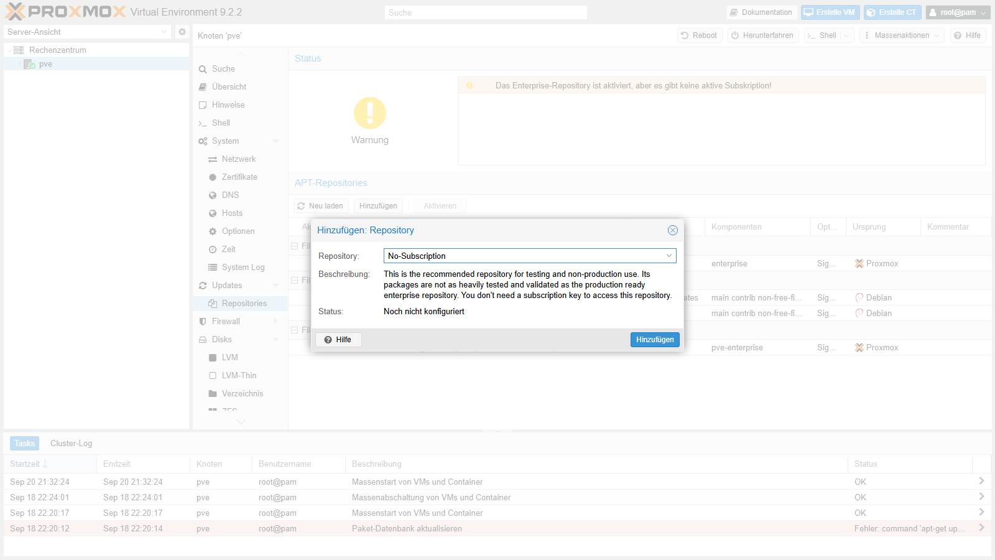Viewport: 995px width, 560px height.
Task: Click the Reboot toolbar button
Action: pos(699,35)
